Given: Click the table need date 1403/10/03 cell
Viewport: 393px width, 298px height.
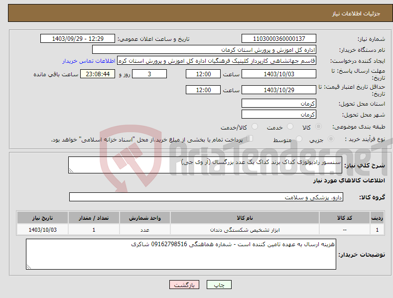Looking at the screenshot, I should point(43,230).
